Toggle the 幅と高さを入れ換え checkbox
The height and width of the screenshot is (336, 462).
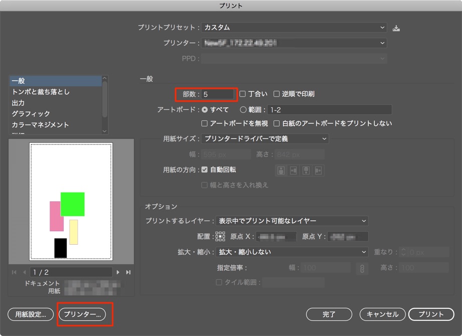pyautogui.click(x=204, y=185)
